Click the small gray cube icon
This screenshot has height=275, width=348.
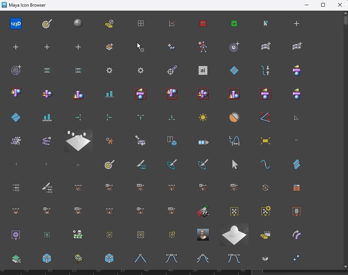(x=265, y=258)
